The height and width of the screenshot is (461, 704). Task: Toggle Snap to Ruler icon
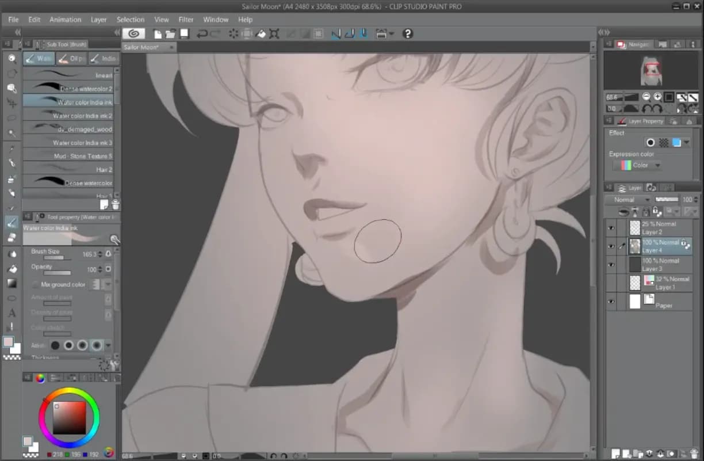336,34
